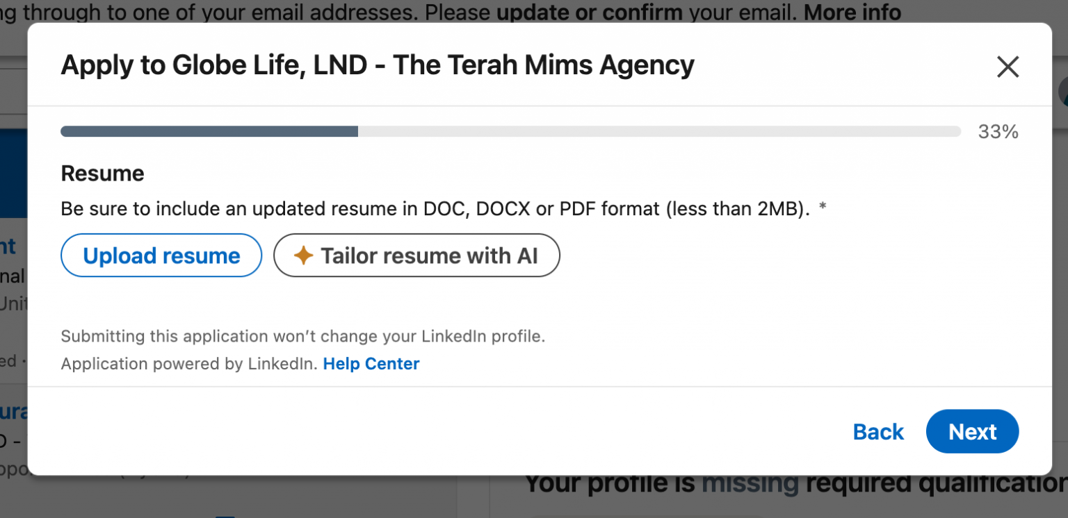
Task: Click the Upload resume button
Action: click(x=161, y=256)
